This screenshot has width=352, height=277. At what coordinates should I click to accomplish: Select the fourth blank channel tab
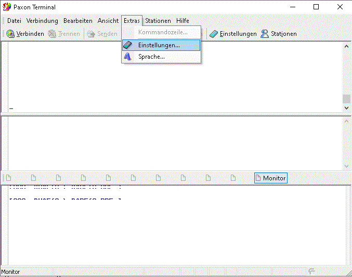pos(83,178)
